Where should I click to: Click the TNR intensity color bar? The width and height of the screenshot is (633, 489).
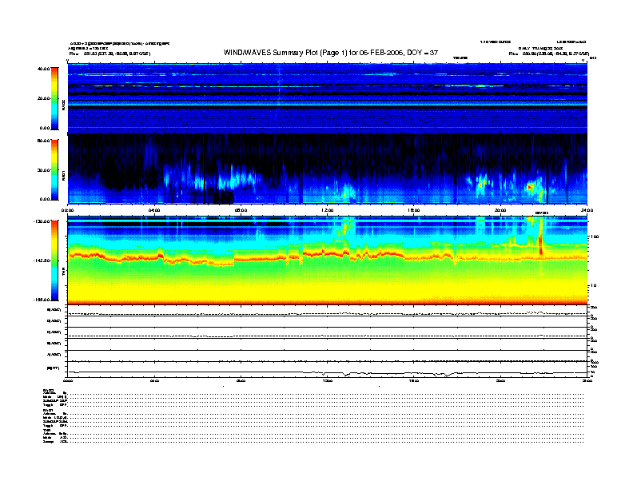pos(54,260)
